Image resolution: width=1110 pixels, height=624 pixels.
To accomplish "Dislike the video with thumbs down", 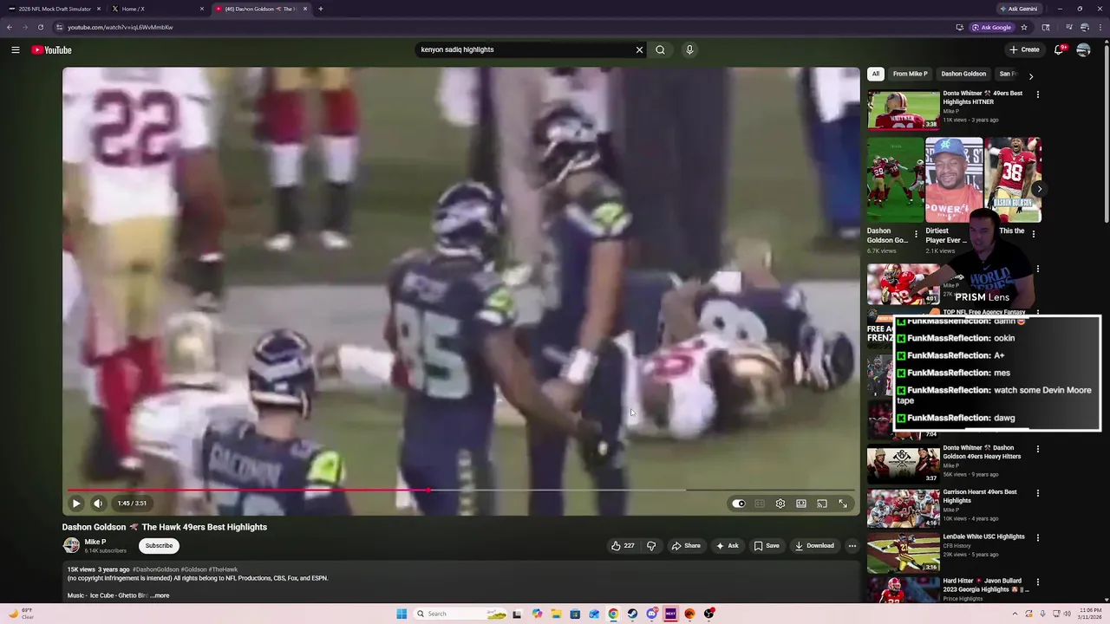I will [x=651, y=546].
